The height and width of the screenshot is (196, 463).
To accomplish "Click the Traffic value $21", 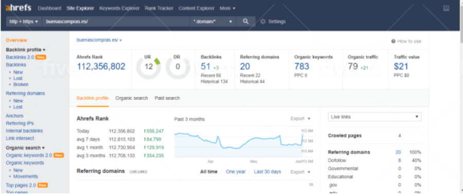I will click(x=402, y=66).
